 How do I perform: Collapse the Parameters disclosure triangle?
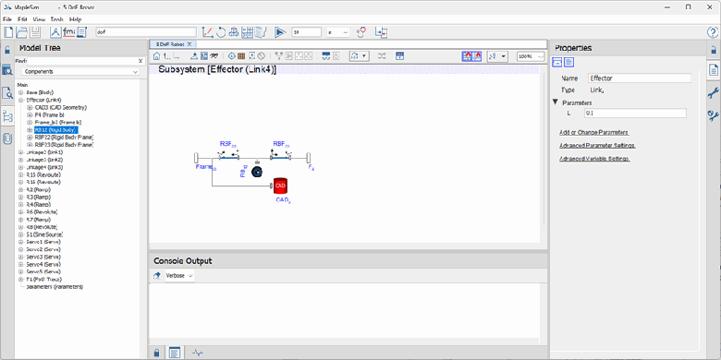[x=556, y=102]
